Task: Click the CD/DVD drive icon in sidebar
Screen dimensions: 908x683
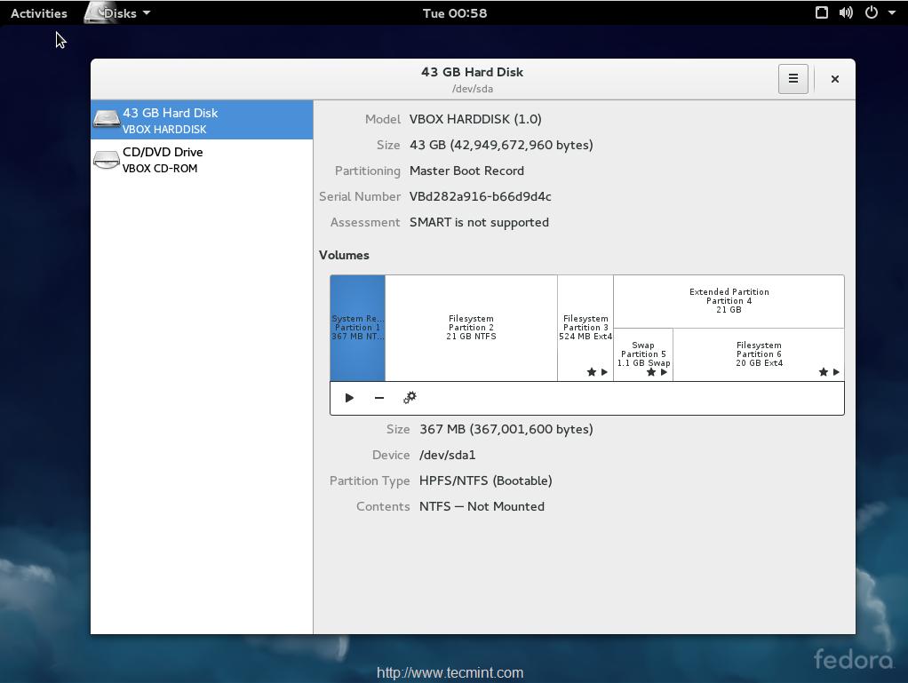Action: pyautogui.click(x=107, y=160)
